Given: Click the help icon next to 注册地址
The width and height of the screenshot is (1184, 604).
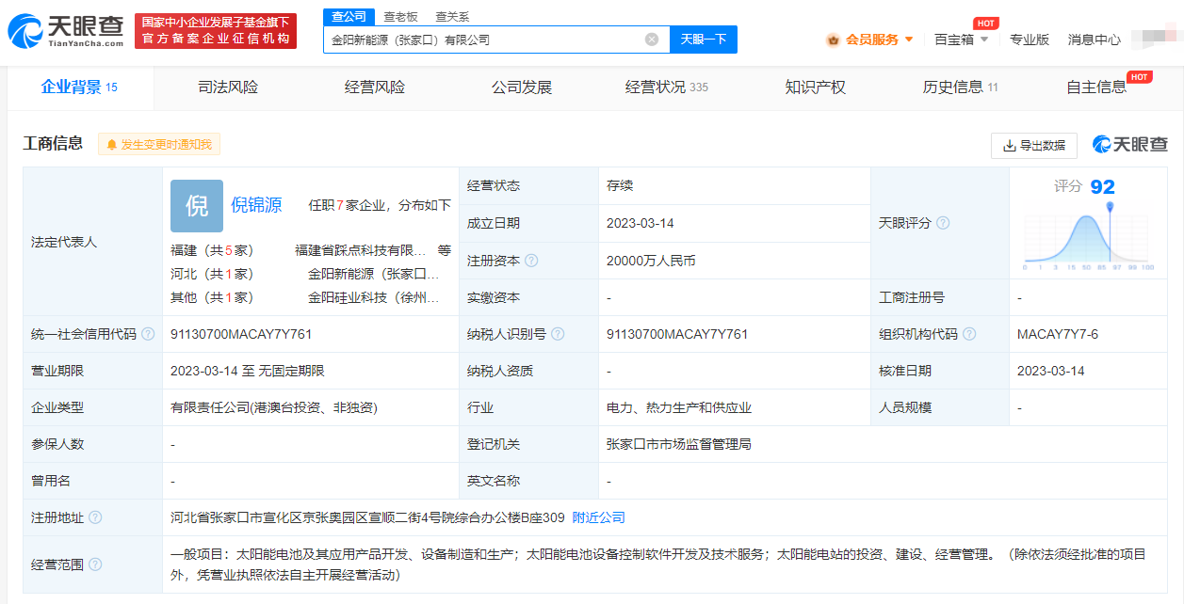Looking at the screenshot, I should pyautogui.click(x=95, y=517).
